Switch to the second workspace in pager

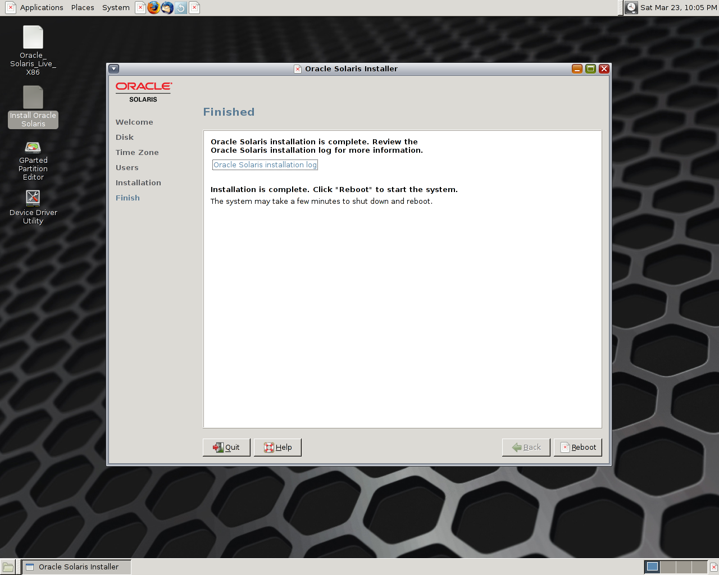click(668, 567)
